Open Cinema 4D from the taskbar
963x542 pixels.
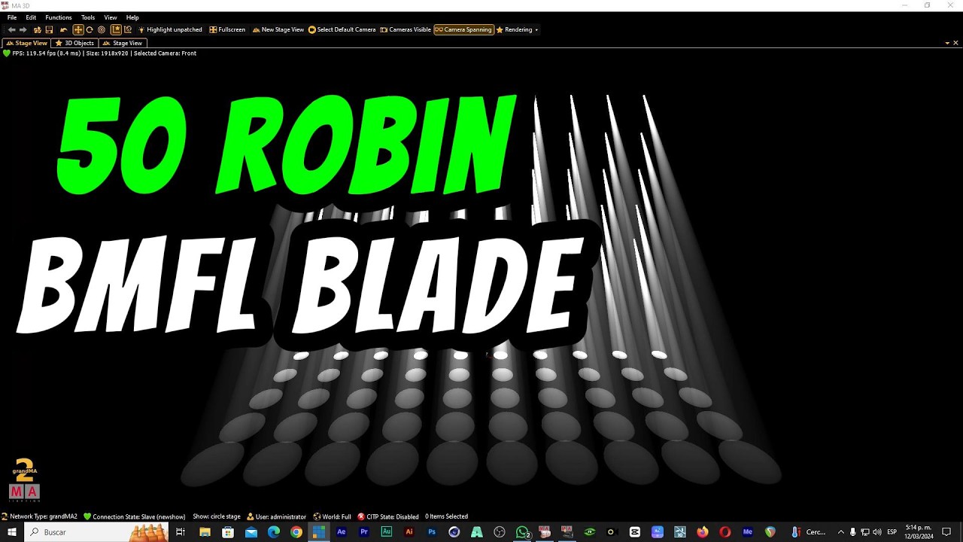tap(454, 532)
